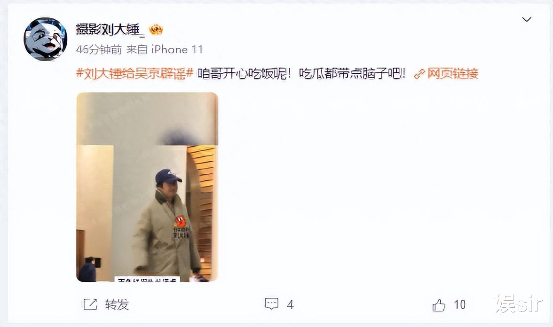Screen dimensions: 553x327
Task: Open comments via the speech bubble icon
Action: [x=272, y=304]
